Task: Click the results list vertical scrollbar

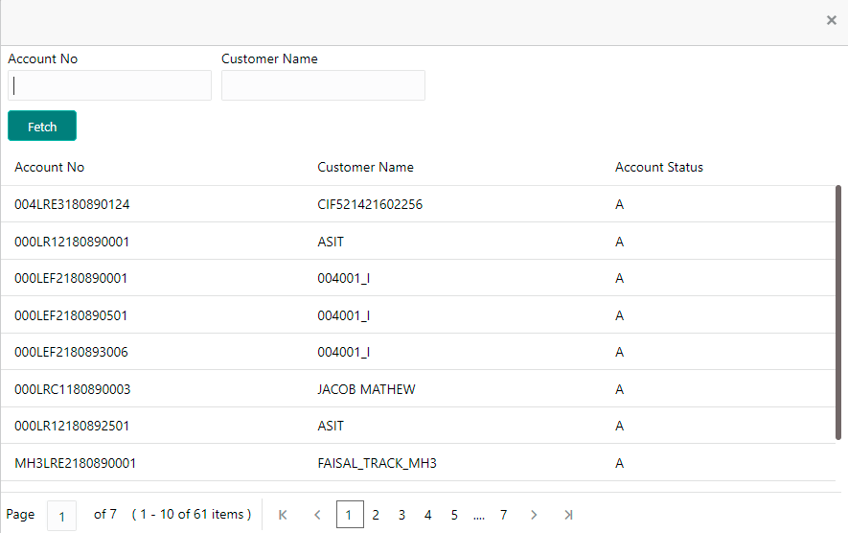Action: pos(838,313)
